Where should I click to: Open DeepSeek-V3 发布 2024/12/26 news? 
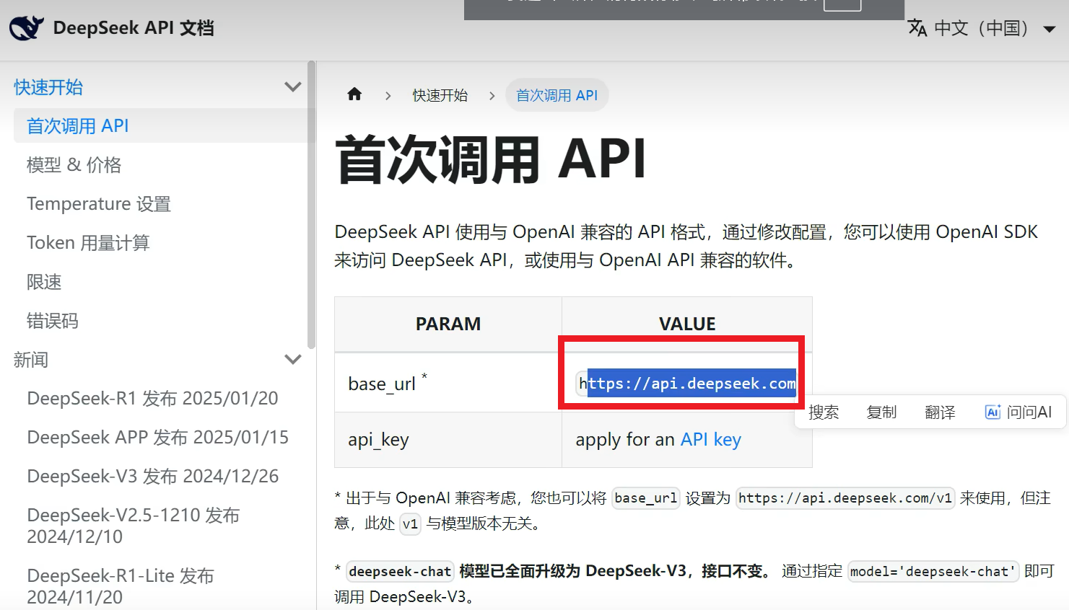pos(152,476)
